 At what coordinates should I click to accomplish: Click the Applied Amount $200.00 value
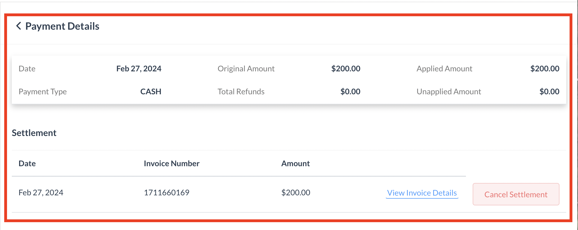[545, 69]
